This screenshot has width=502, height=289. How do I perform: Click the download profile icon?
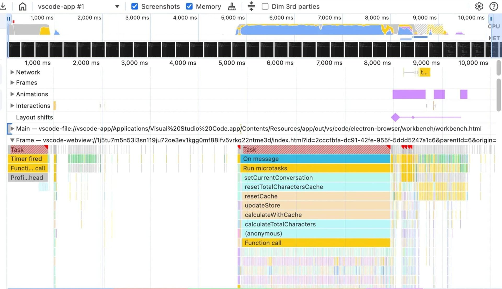click(3, 6)
